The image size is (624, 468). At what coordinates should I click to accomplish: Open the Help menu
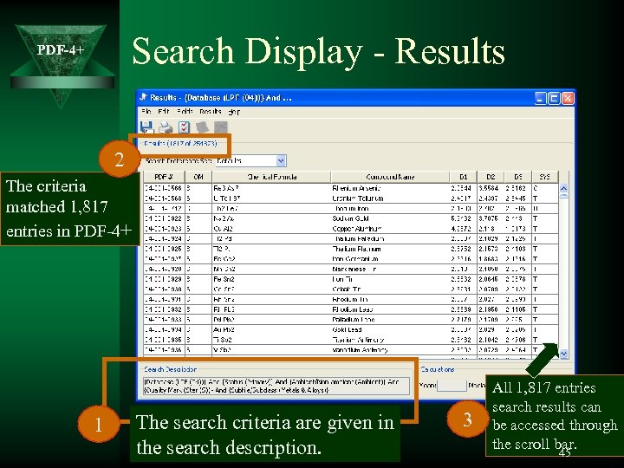click(x=234, y=112)
